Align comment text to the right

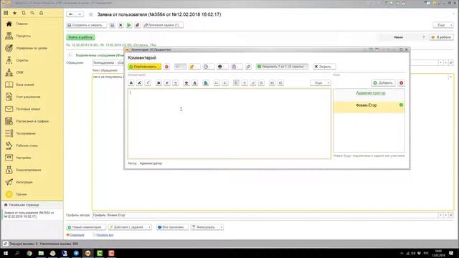coord(253,83)
